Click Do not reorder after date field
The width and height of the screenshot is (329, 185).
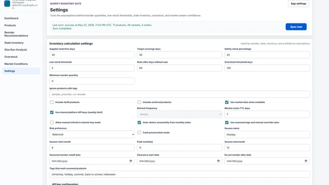tap(267, 161)
